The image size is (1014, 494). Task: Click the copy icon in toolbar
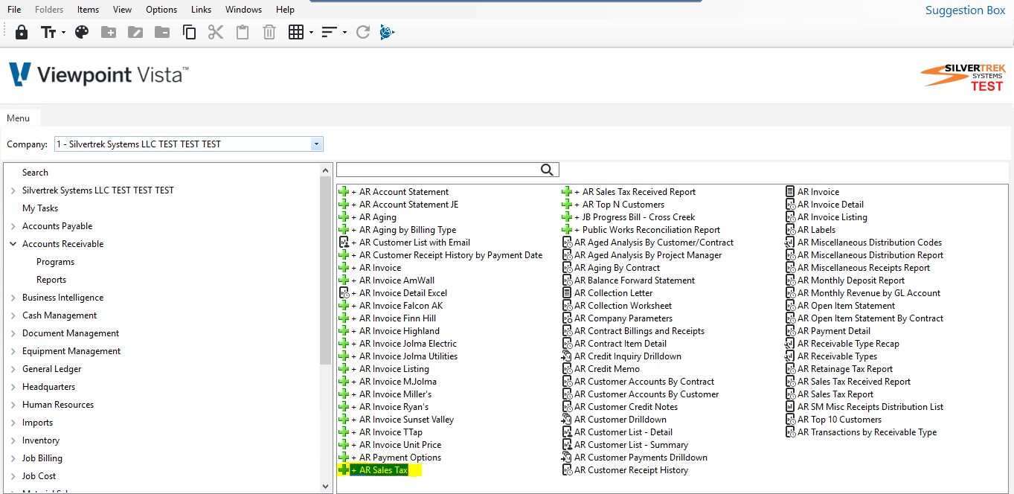(x=189, y=32)
